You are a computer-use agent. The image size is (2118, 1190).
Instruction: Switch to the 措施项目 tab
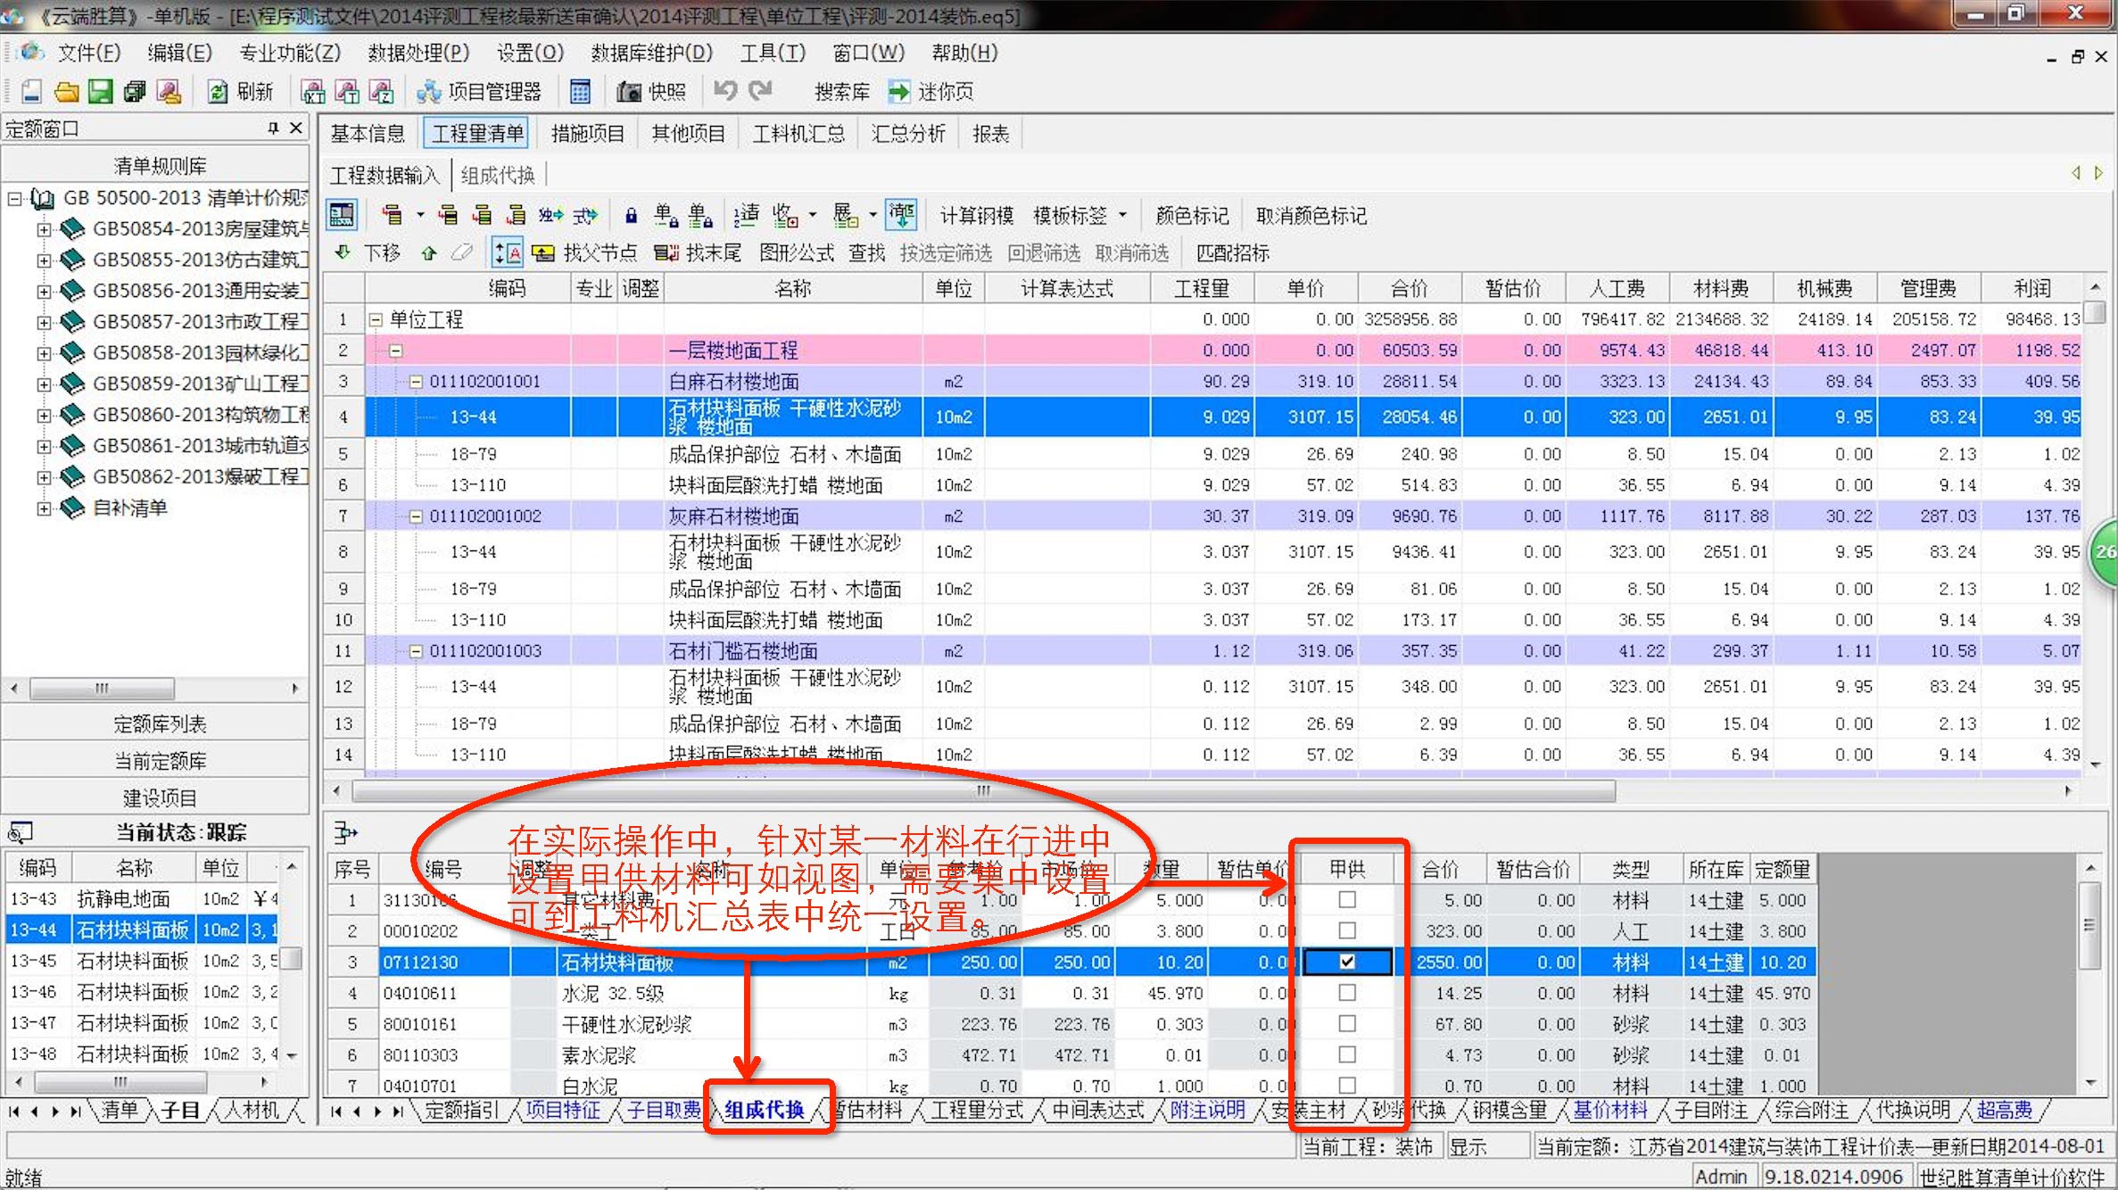[x=587, y=134]
